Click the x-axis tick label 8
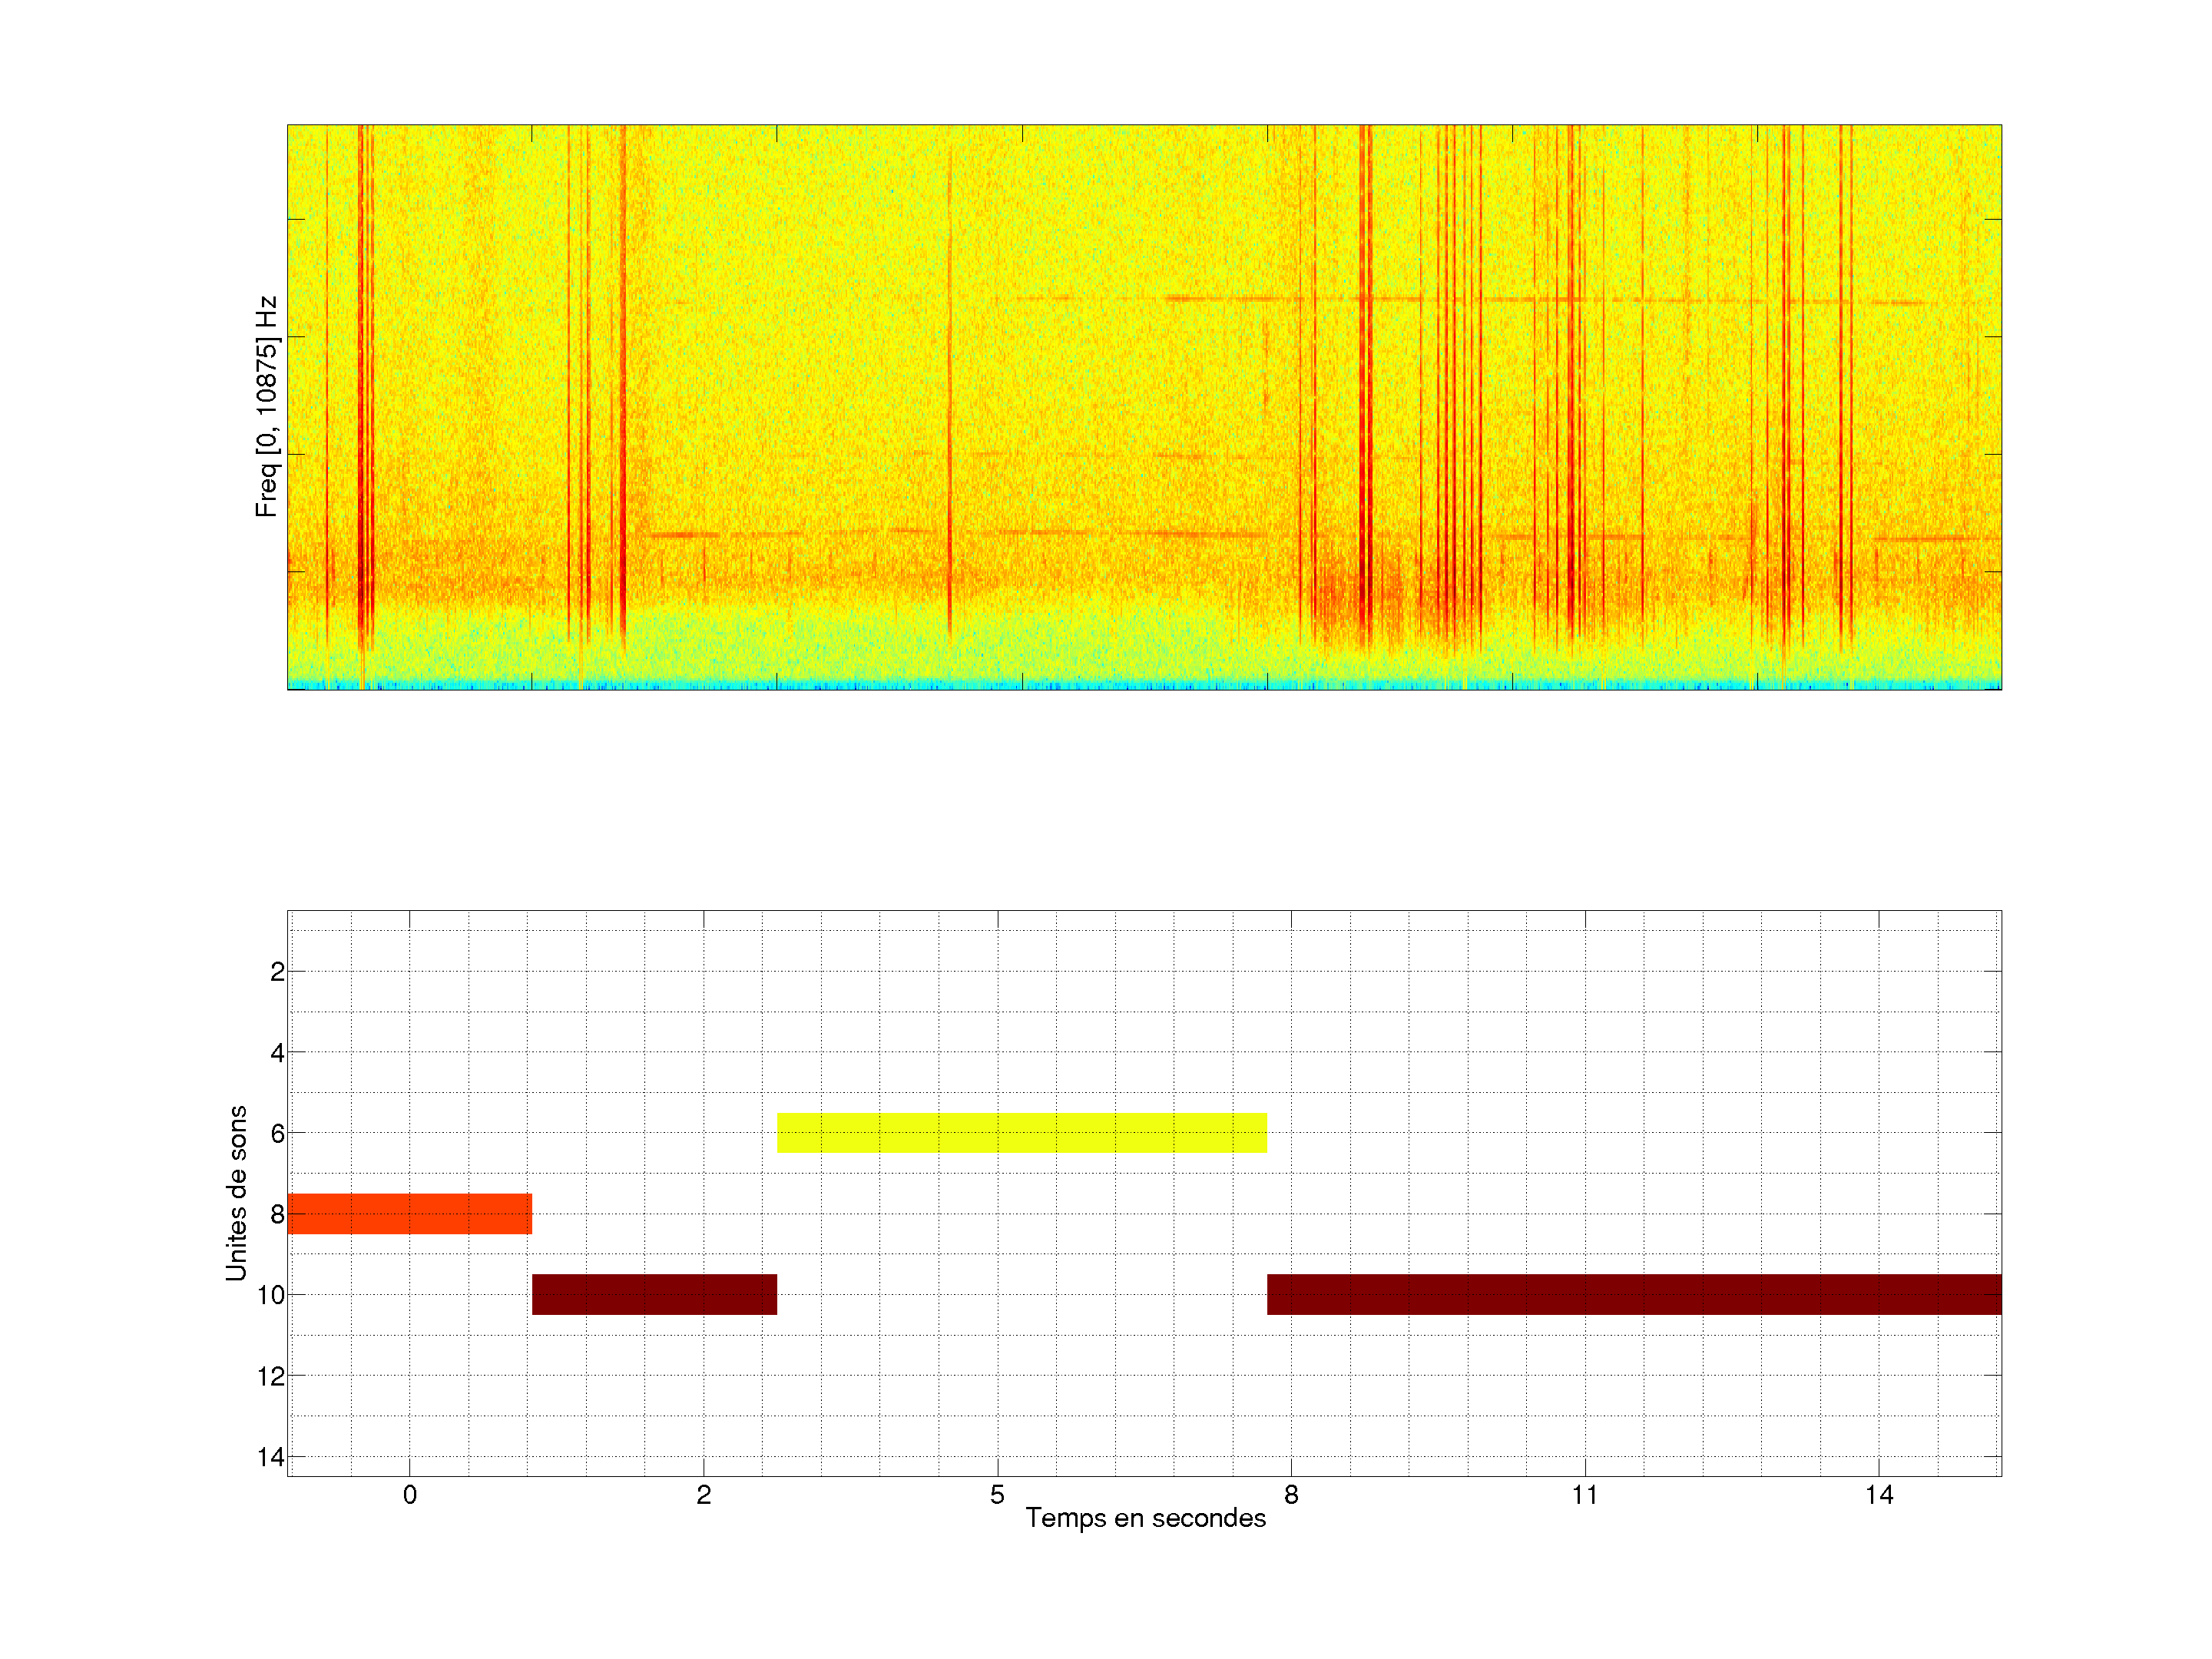Screen dimensions: 2212x1659 tap(1291, 1495)
